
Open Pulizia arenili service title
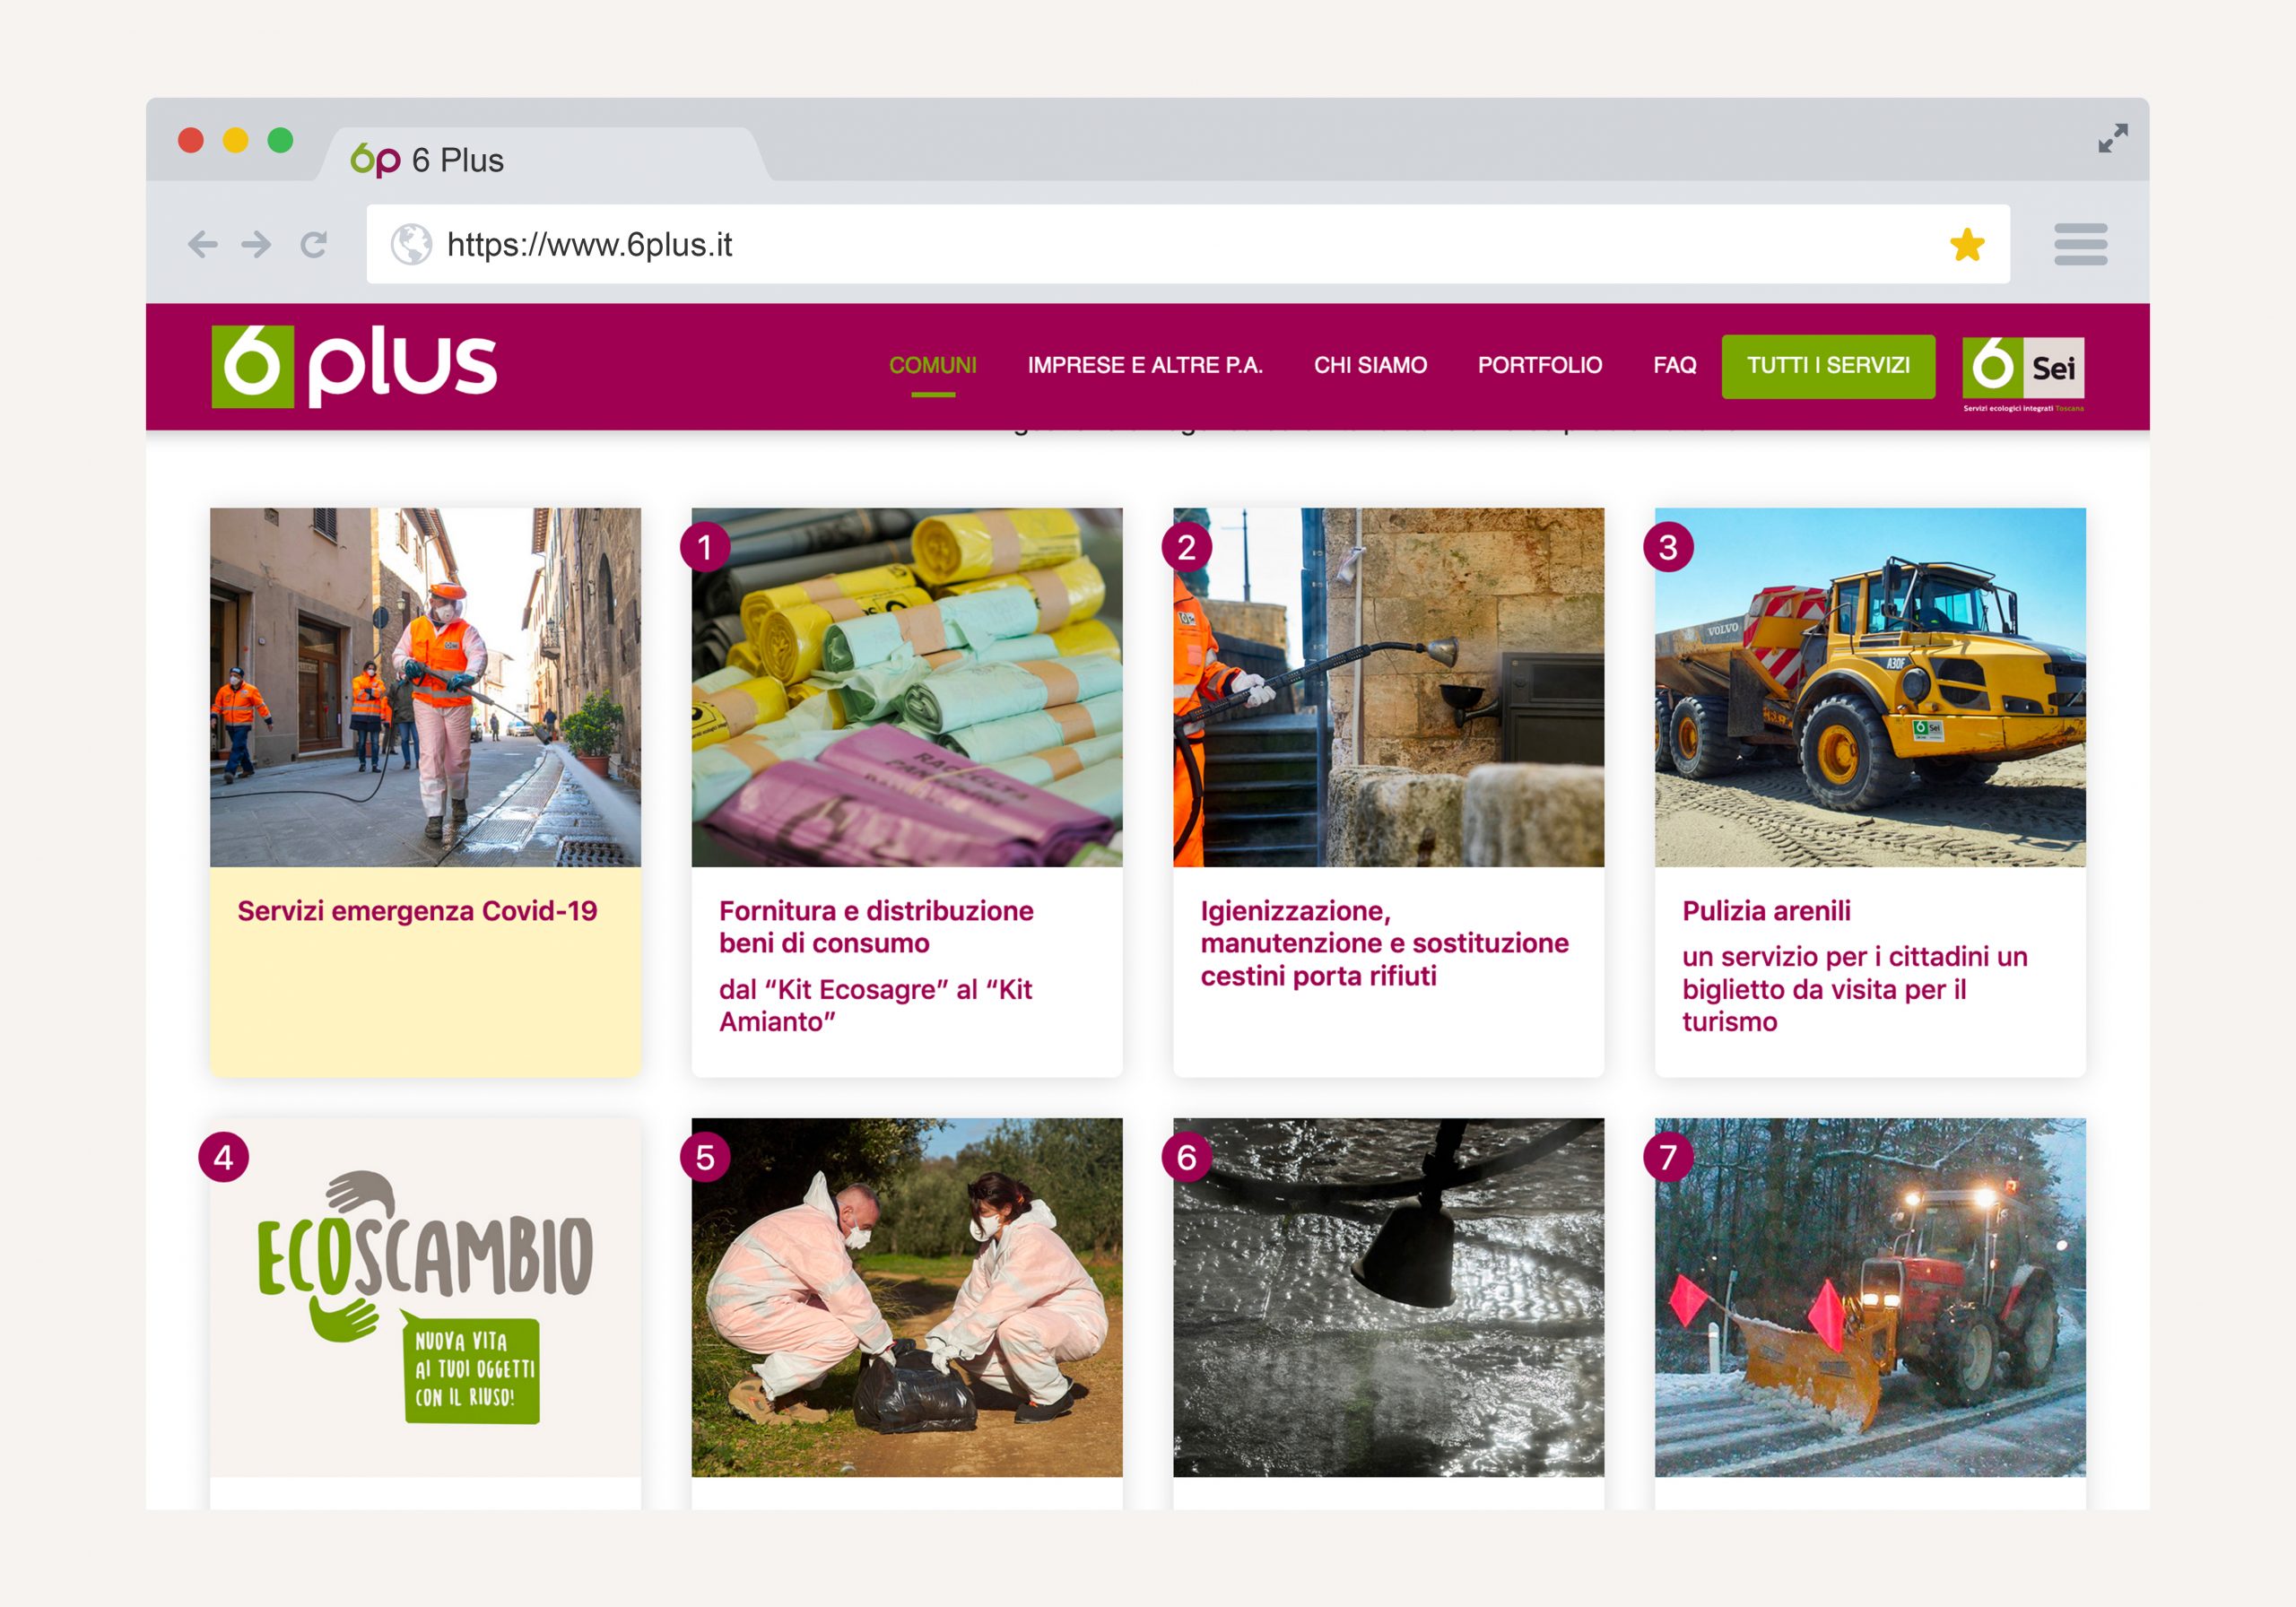(1766, 911)
